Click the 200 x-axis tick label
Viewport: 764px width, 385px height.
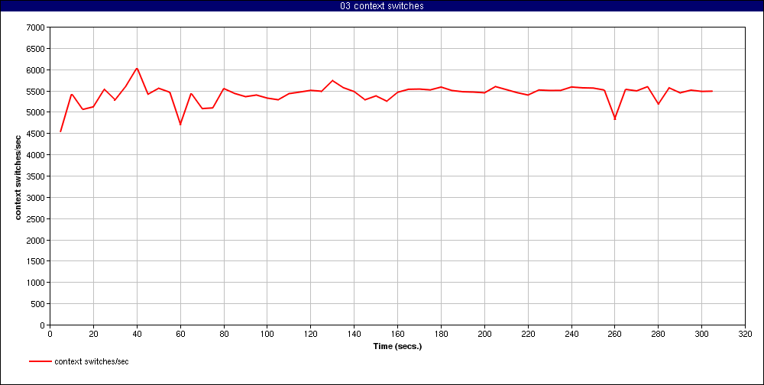click(484, 334)
